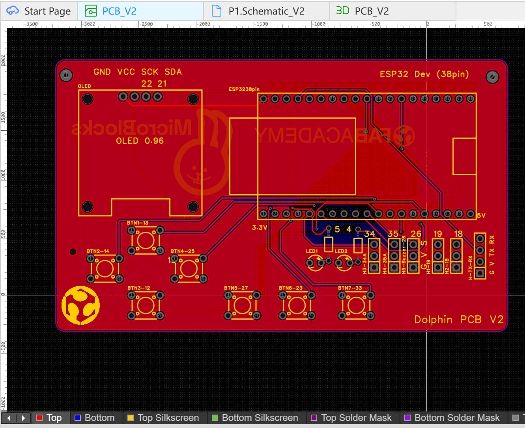Select the Top Silkscreen layer

pyautogui.click(x=163, y=418)
